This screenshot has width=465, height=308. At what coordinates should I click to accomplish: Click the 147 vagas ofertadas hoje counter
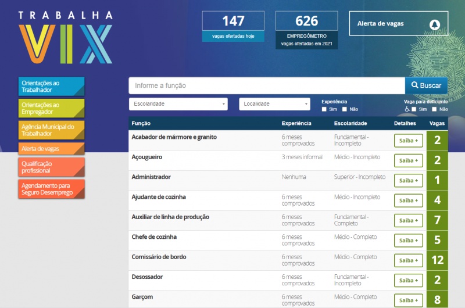233,26
